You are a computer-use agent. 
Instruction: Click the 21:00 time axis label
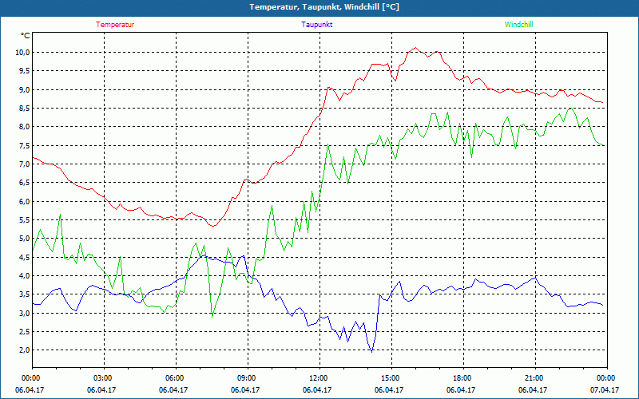click(535, 378)
